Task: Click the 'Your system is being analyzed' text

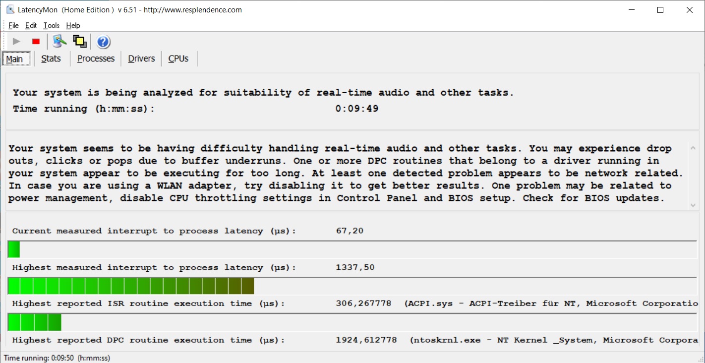Action: pos(263,93)
